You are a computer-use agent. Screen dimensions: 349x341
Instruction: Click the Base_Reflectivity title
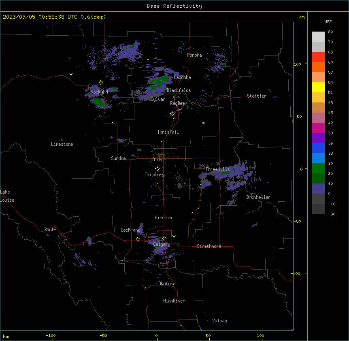coord(174,6)
